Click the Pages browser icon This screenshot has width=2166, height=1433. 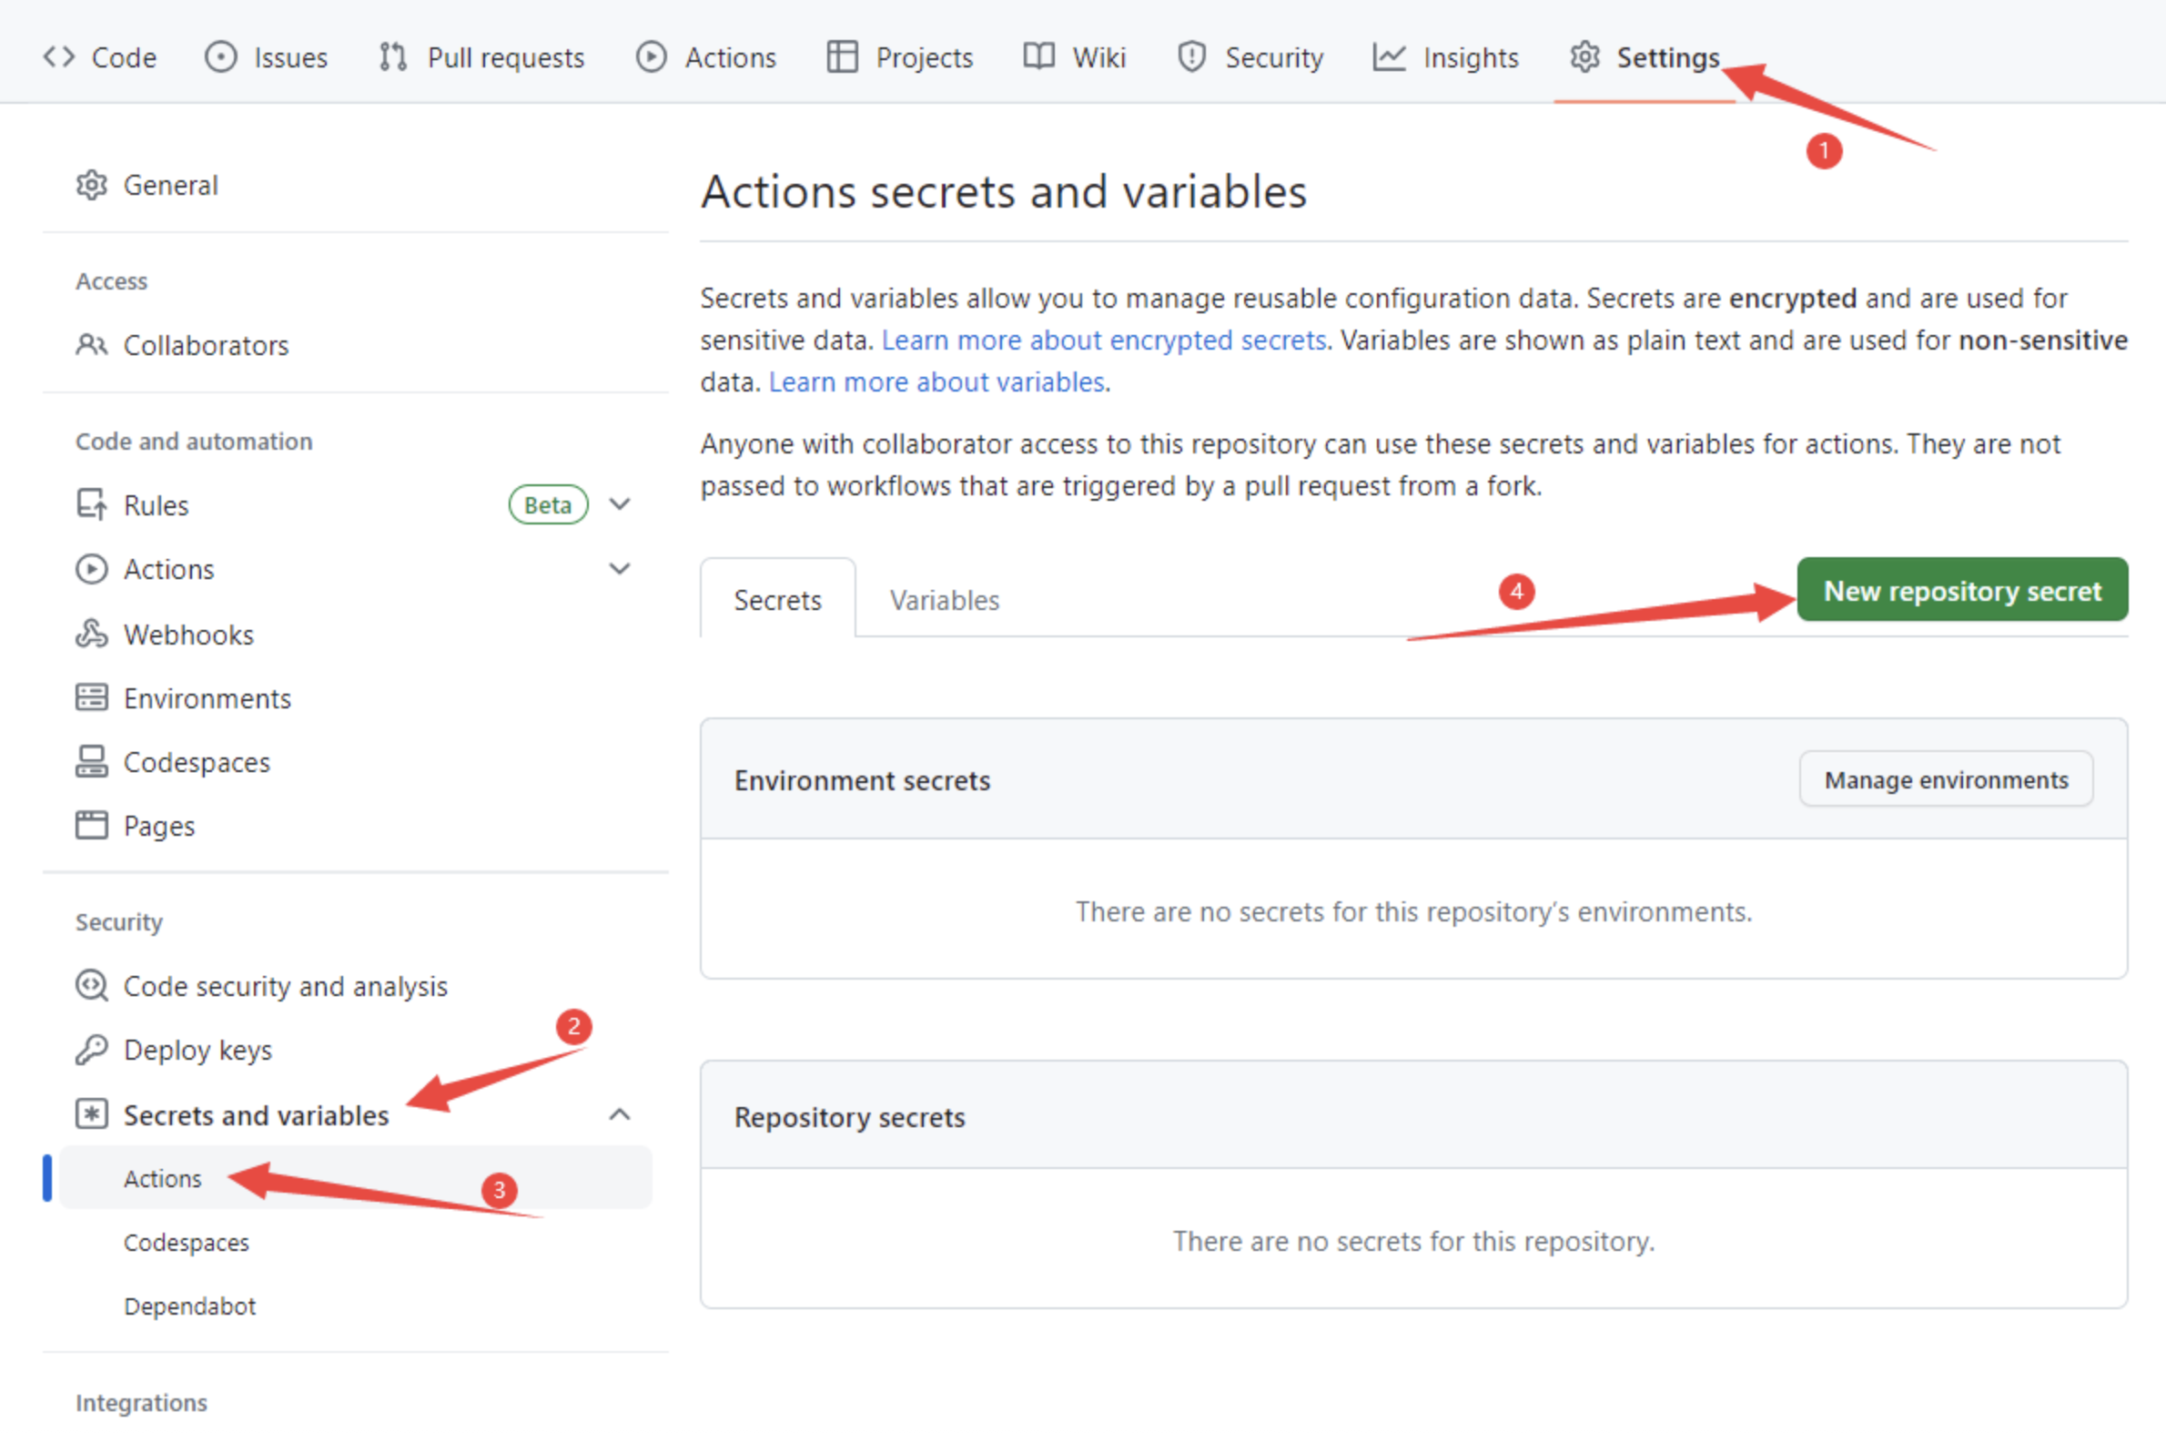pos(91,825)
